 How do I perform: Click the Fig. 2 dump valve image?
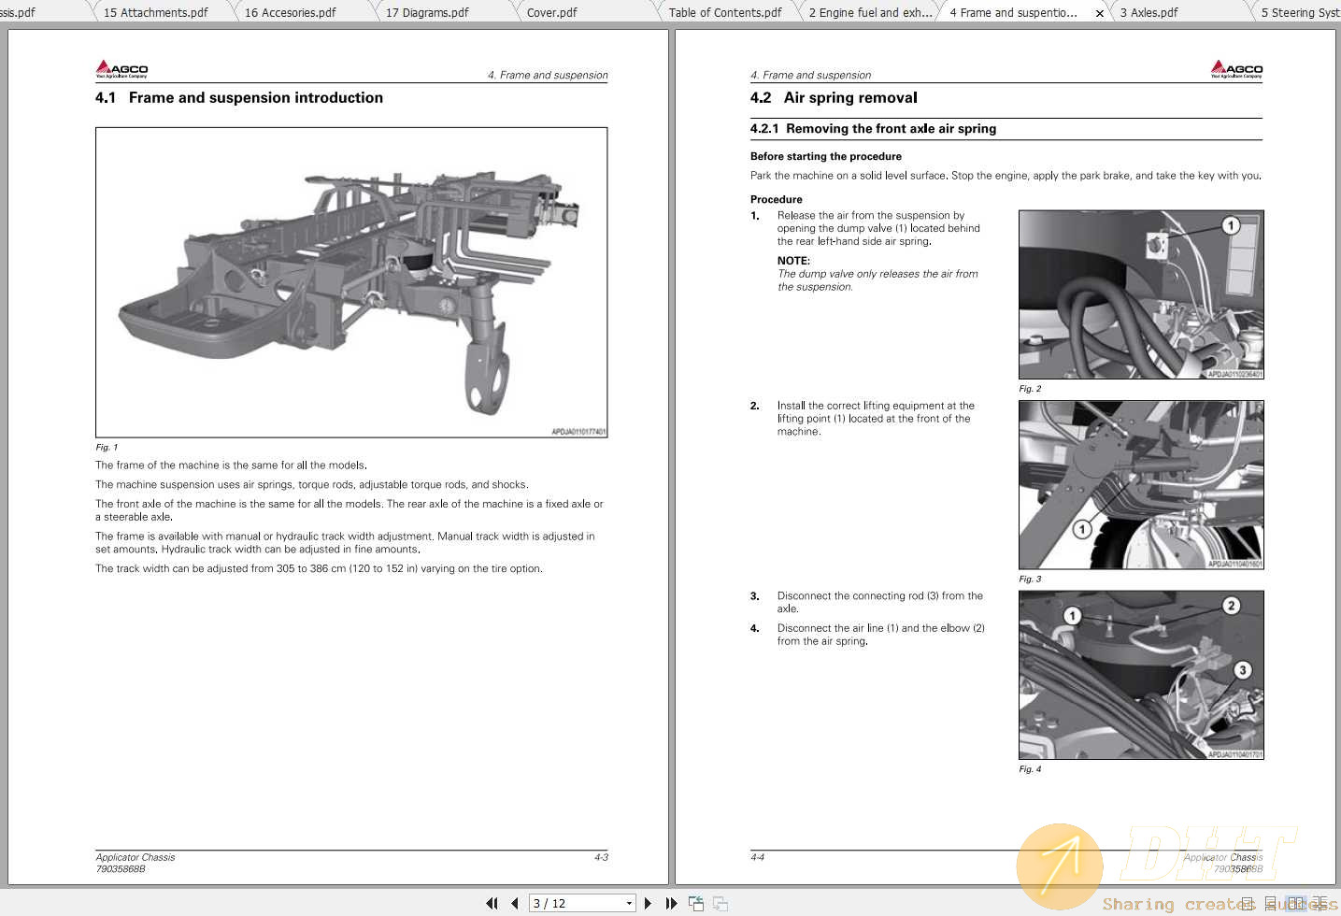[1140, 294]
